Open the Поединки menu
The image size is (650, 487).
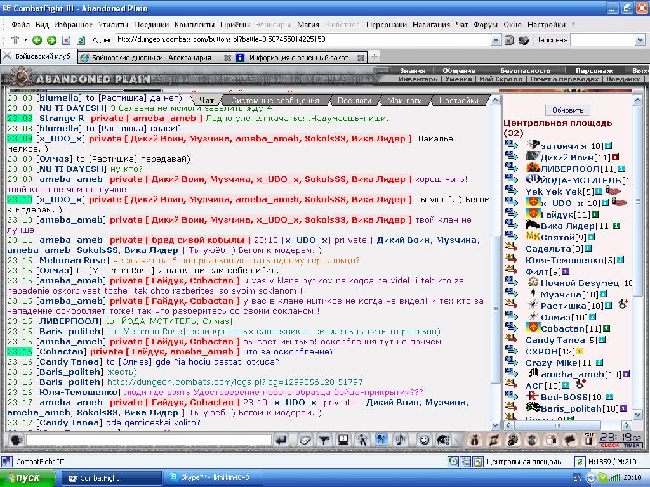tap(151, 25)
